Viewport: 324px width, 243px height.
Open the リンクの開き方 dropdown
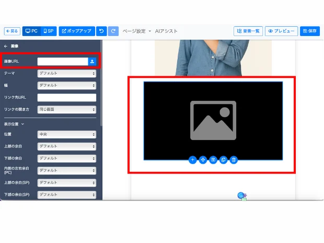tap(67, 109)
